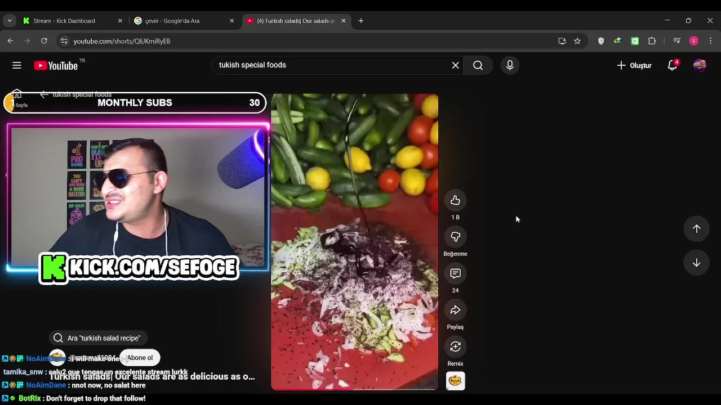The height and width of the screenshot is (405, 721).
Task: Switch to çeviri - Google'da Ara tab
Action: [184, 21]
